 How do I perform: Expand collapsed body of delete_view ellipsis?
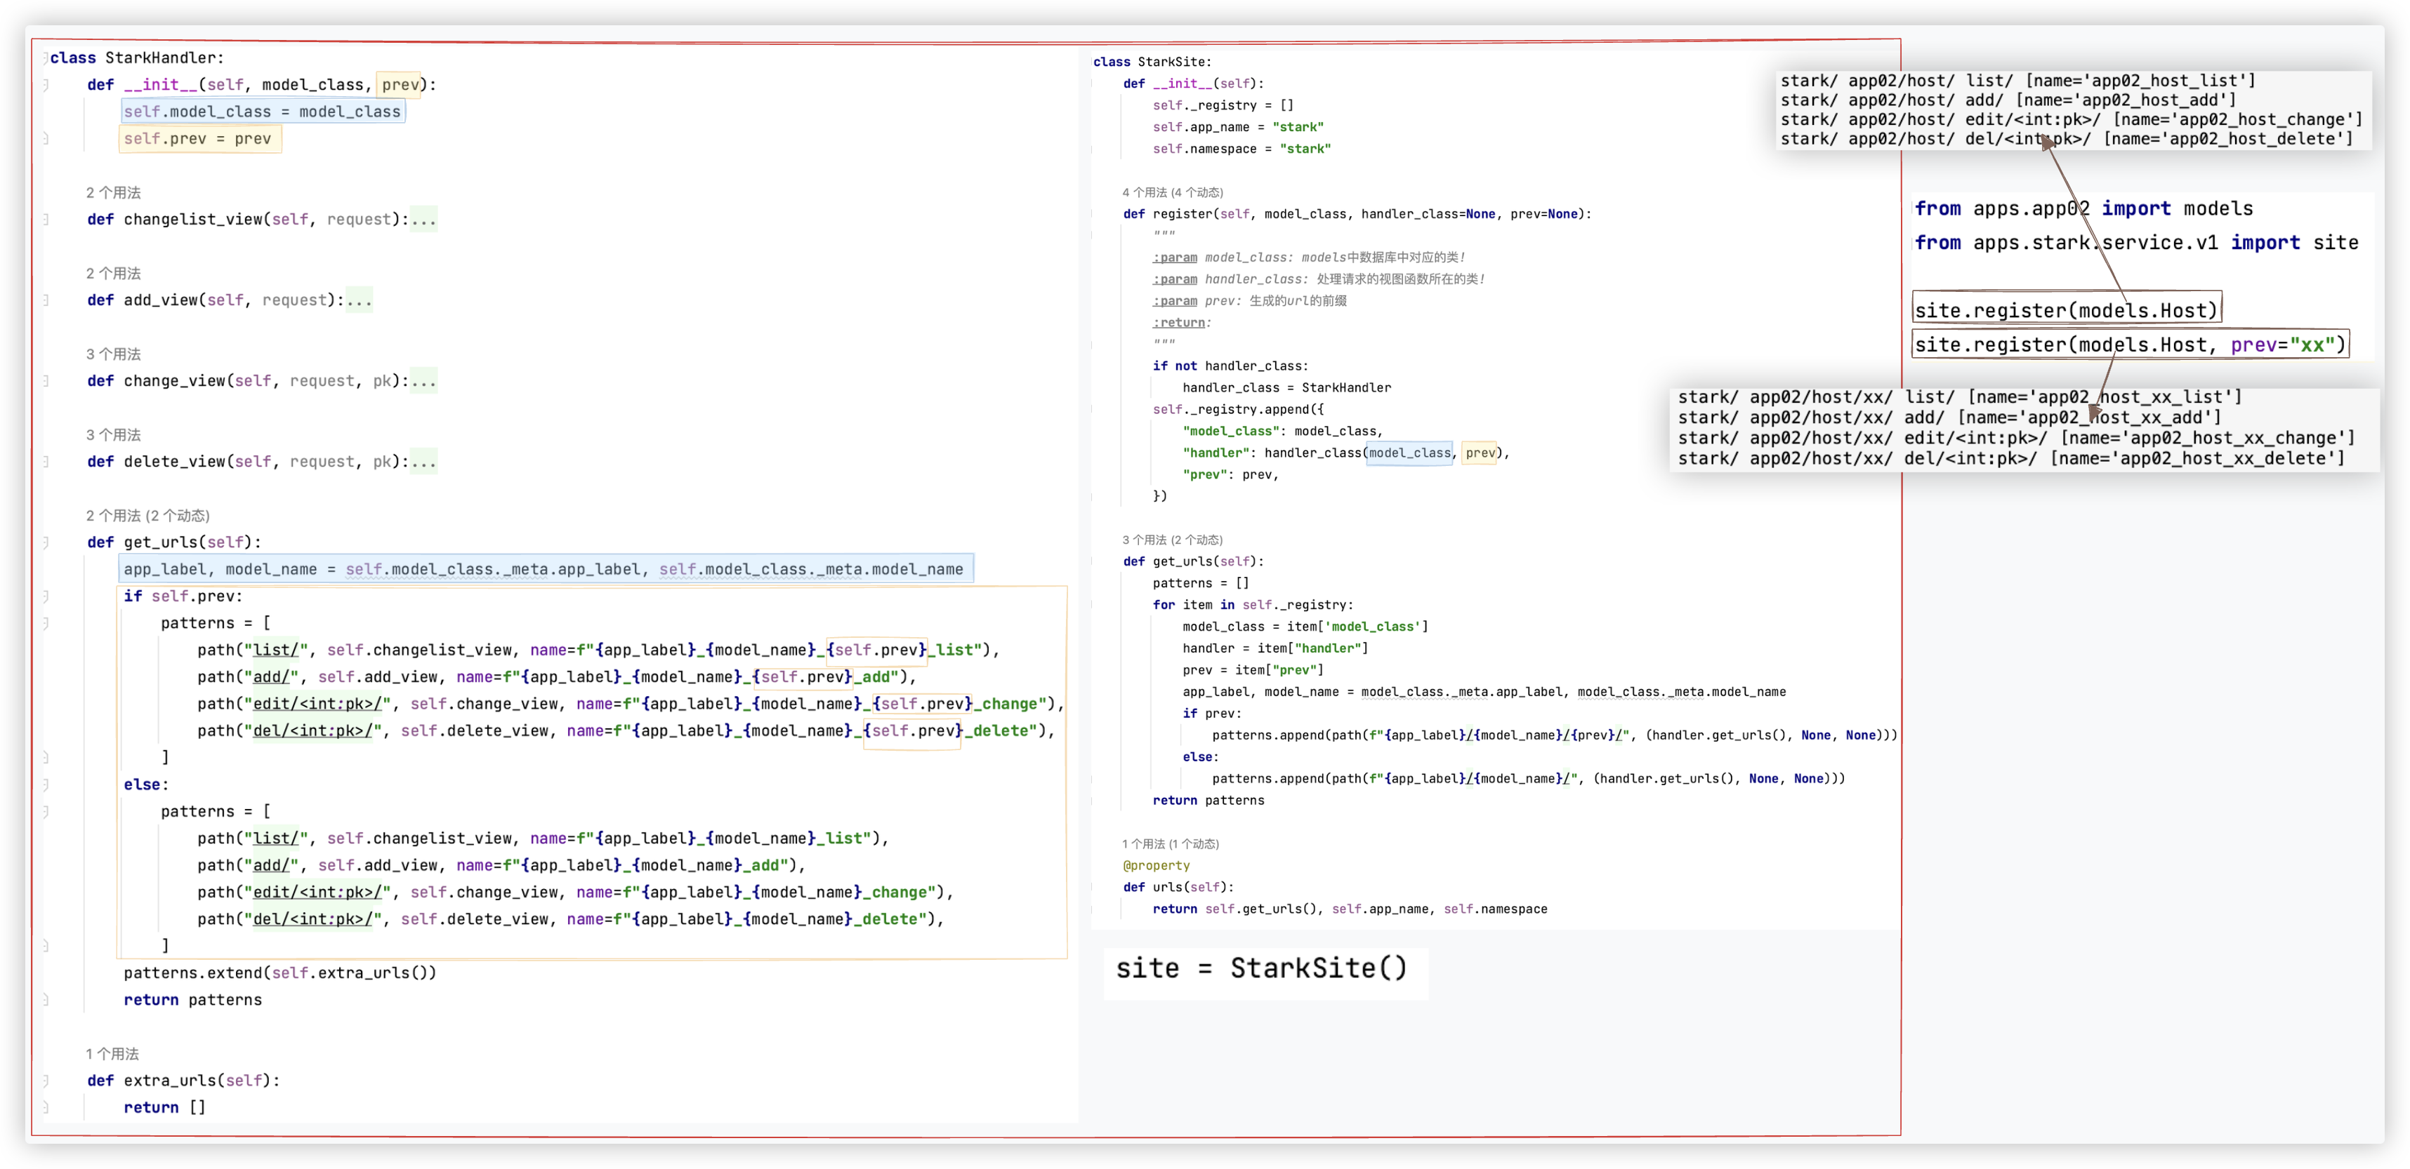pos(424,462)
